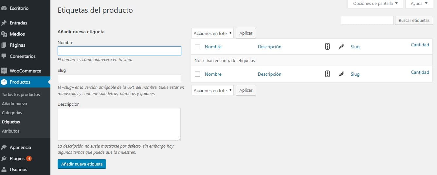This screenshot has width=437, height=175.
Task: Click the Productos box icon
Action: click(x=4, y=82)
